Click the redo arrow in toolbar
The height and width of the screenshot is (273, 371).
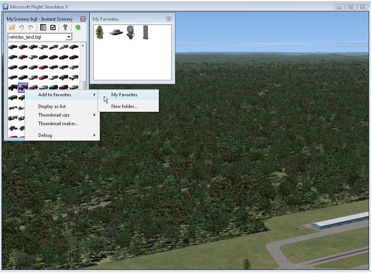coord(31,27)
